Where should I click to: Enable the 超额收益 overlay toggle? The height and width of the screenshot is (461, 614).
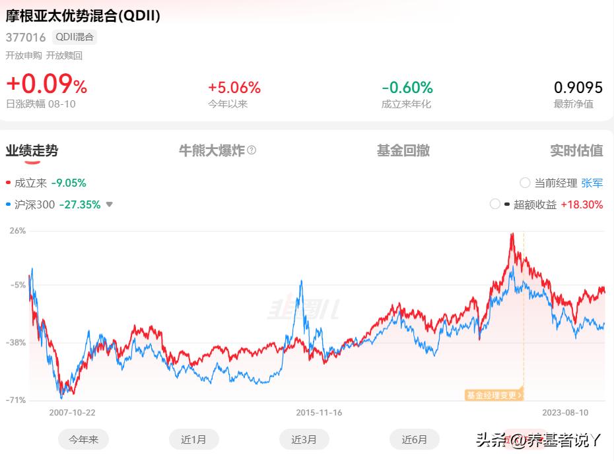point(495,204)
